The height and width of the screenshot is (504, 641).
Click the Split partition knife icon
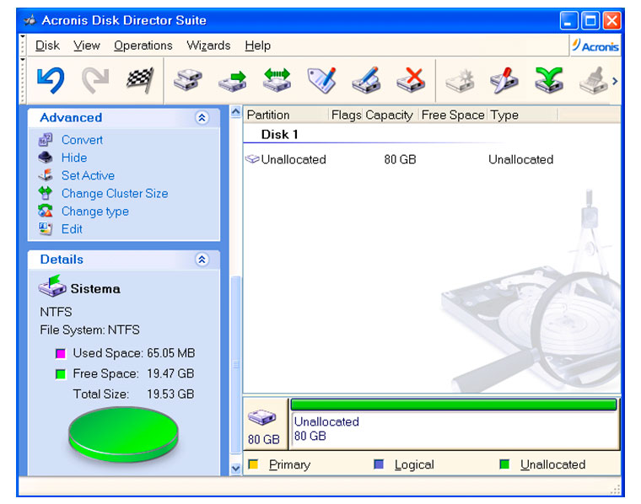pos(504,80)
